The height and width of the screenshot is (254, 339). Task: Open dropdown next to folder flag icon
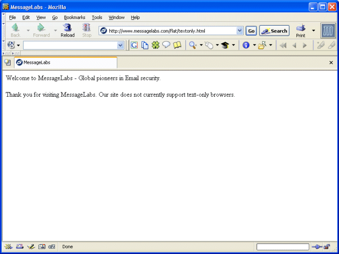pos(270,45)
